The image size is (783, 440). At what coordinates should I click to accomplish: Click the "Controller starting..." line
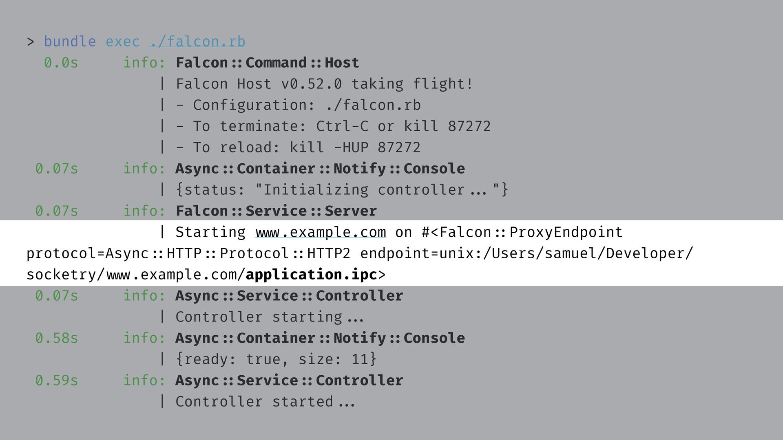click(270, 317)
